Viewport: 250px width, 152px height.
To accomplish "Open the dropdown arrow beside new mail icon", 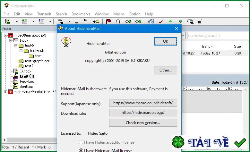I will click(x=17, y=21).
